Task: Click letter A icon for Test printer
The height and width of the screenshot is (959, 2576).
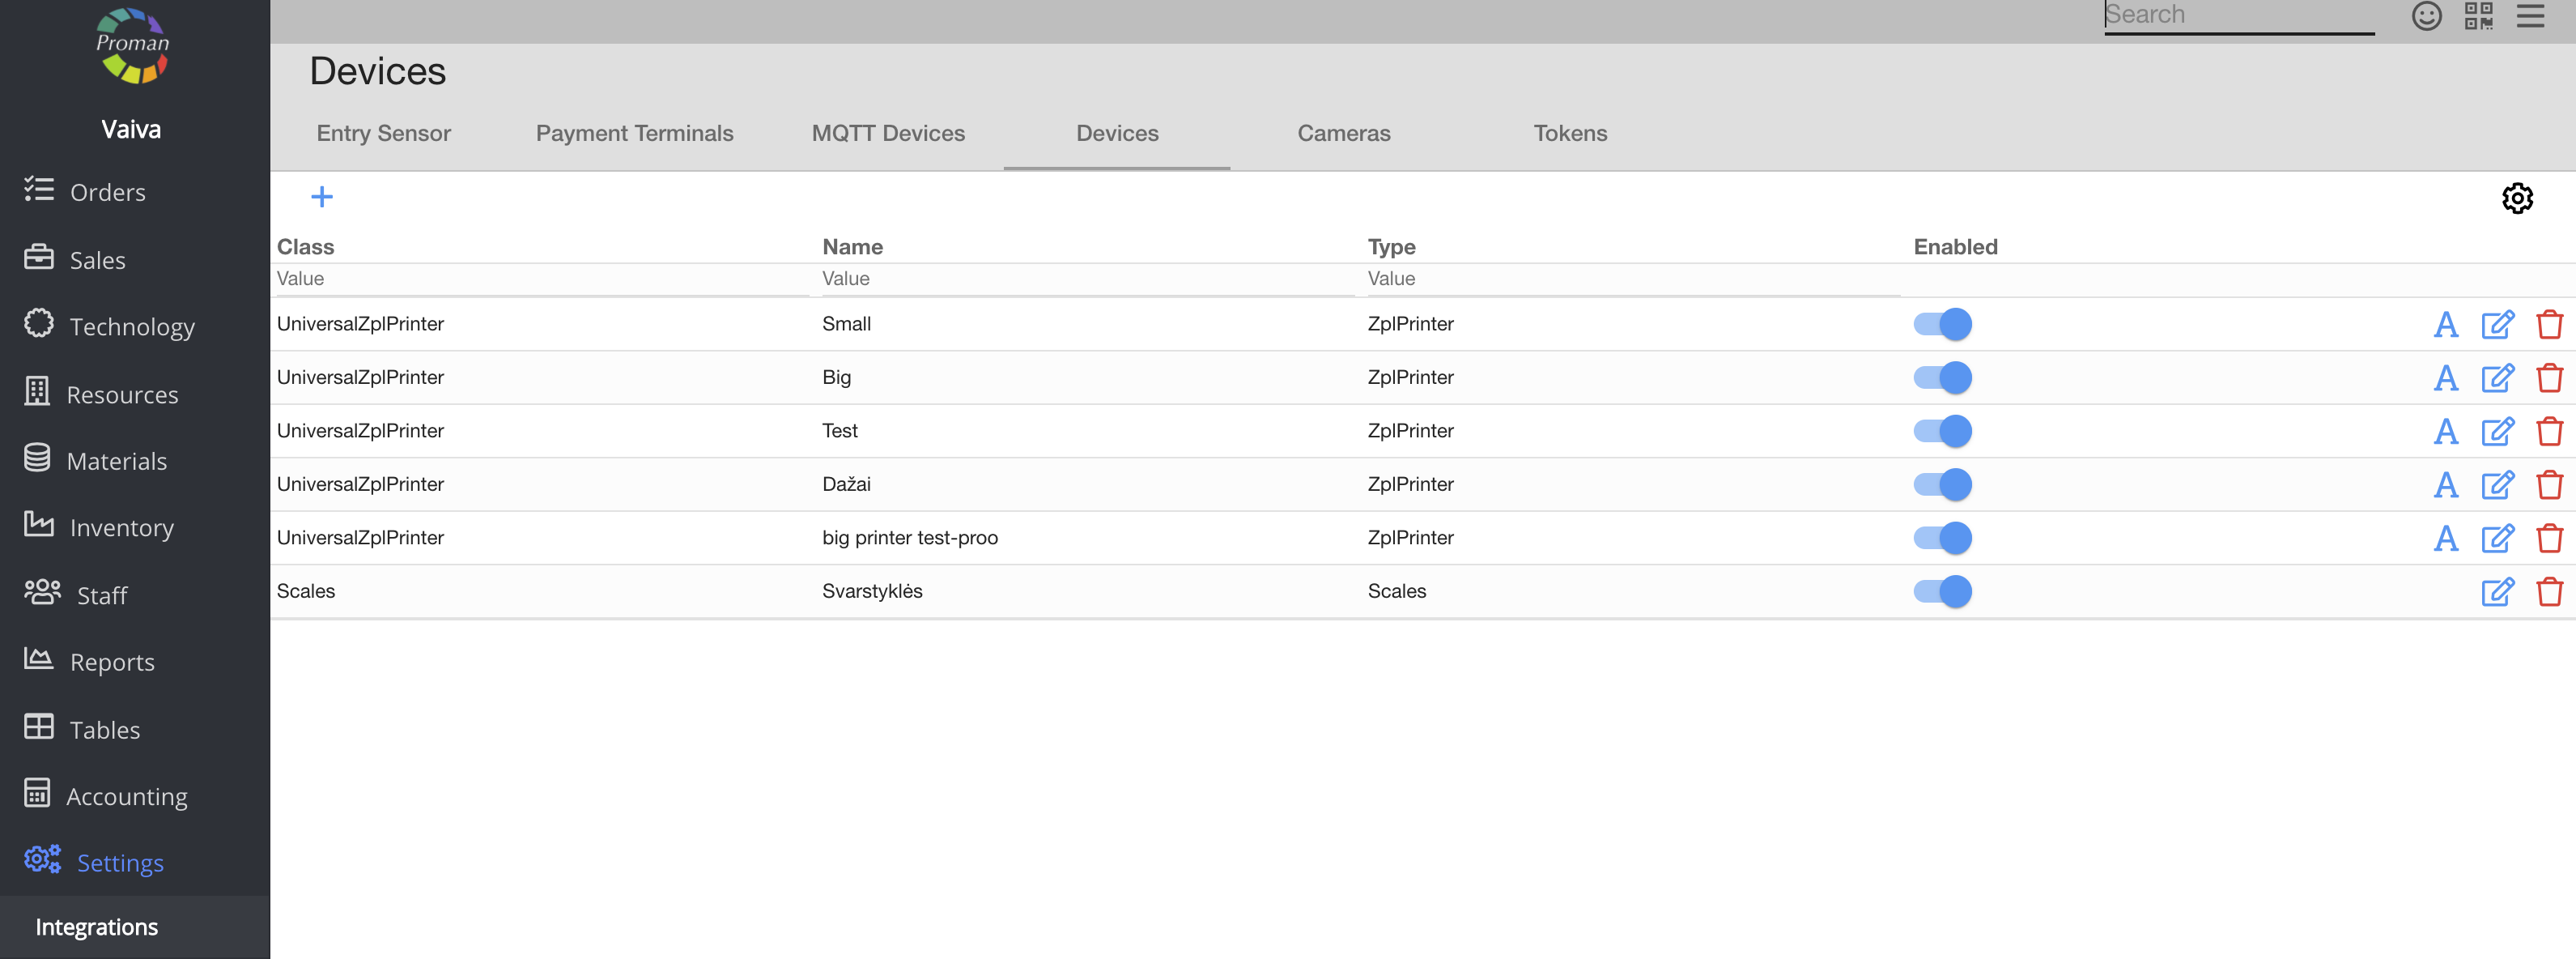Action: pyautogui.click(x=2445, y=431)
